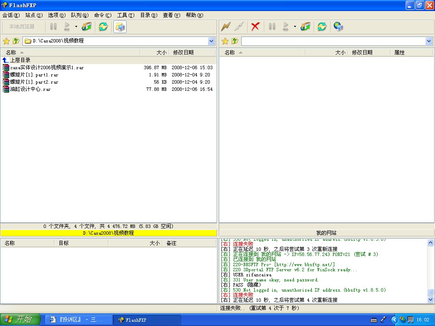Go up one folder in local pane
Image resolution: width=435 pixels, height=326 pixels.
16,41
